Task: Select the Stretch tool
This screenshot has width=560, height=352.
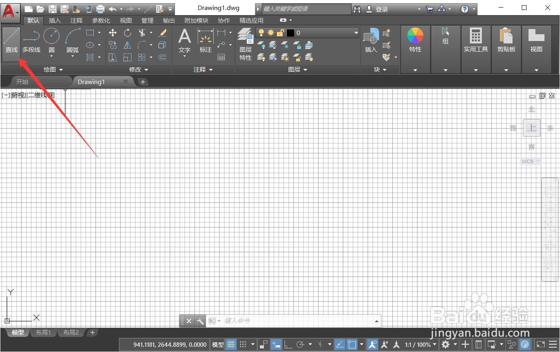Action: 113,57
